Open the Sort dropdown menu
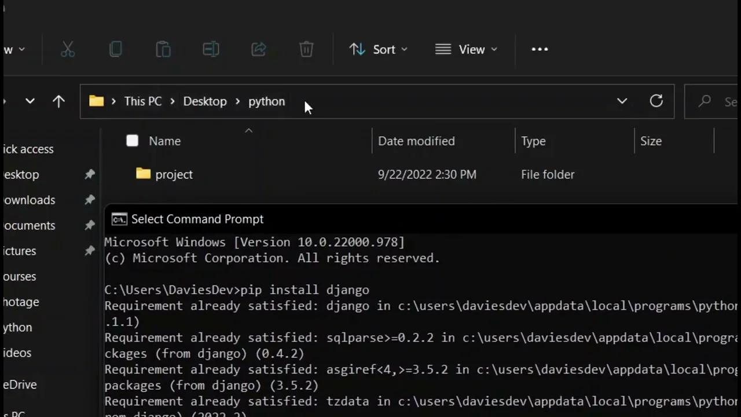 pyautogui.click(x=379, y=50)
